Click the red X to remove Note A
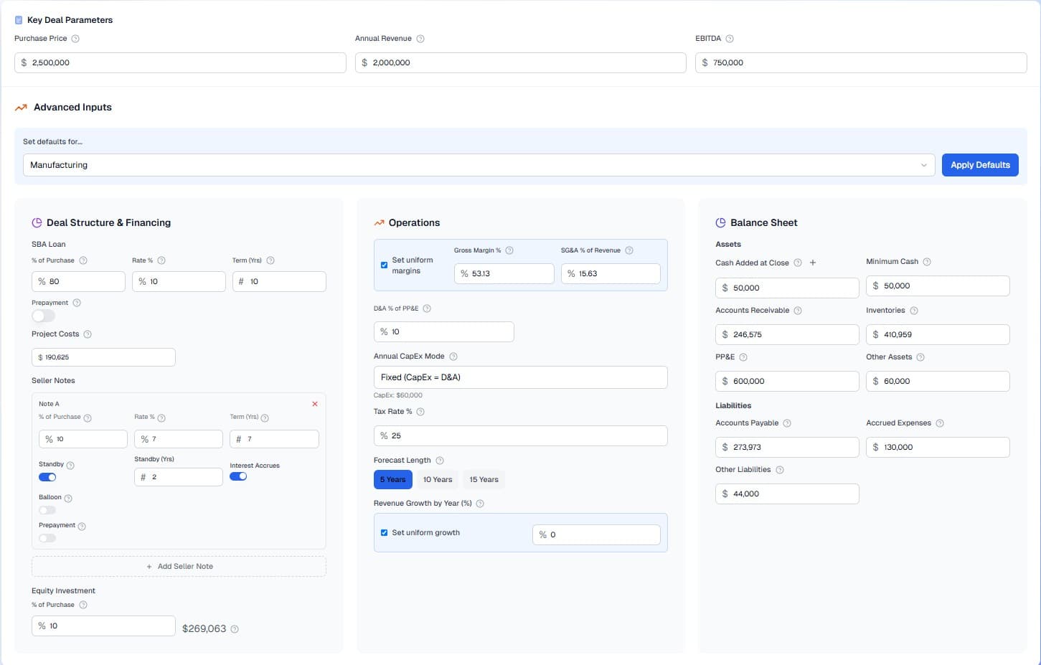This screenshot has width=1041, height=665. click(x=314, y=404)
